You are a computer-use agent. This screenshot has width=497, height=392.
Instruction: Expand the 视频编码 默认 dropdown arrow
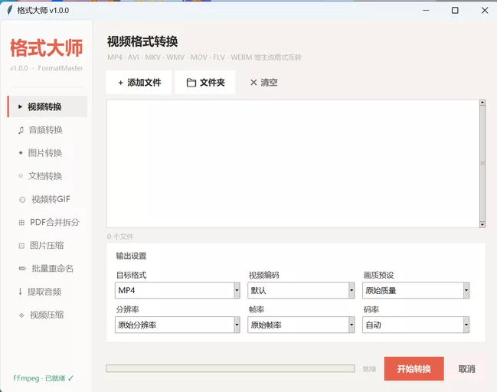(x=351, y=290)
